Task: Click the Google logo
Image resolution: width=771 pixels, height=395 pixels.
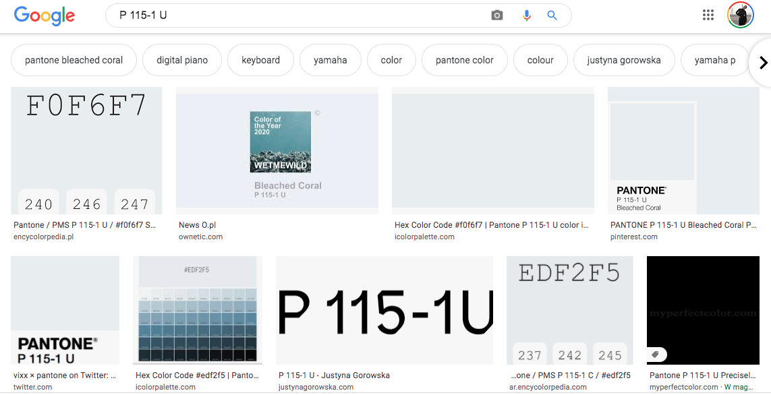Action: pos(45,16)
